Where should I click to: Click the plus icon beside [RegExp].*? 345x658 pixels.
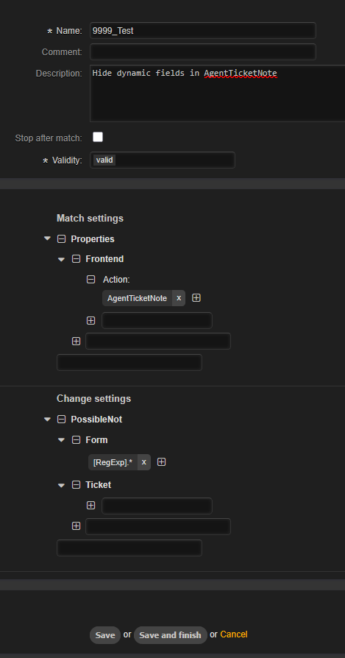click(x=161, y=462)
